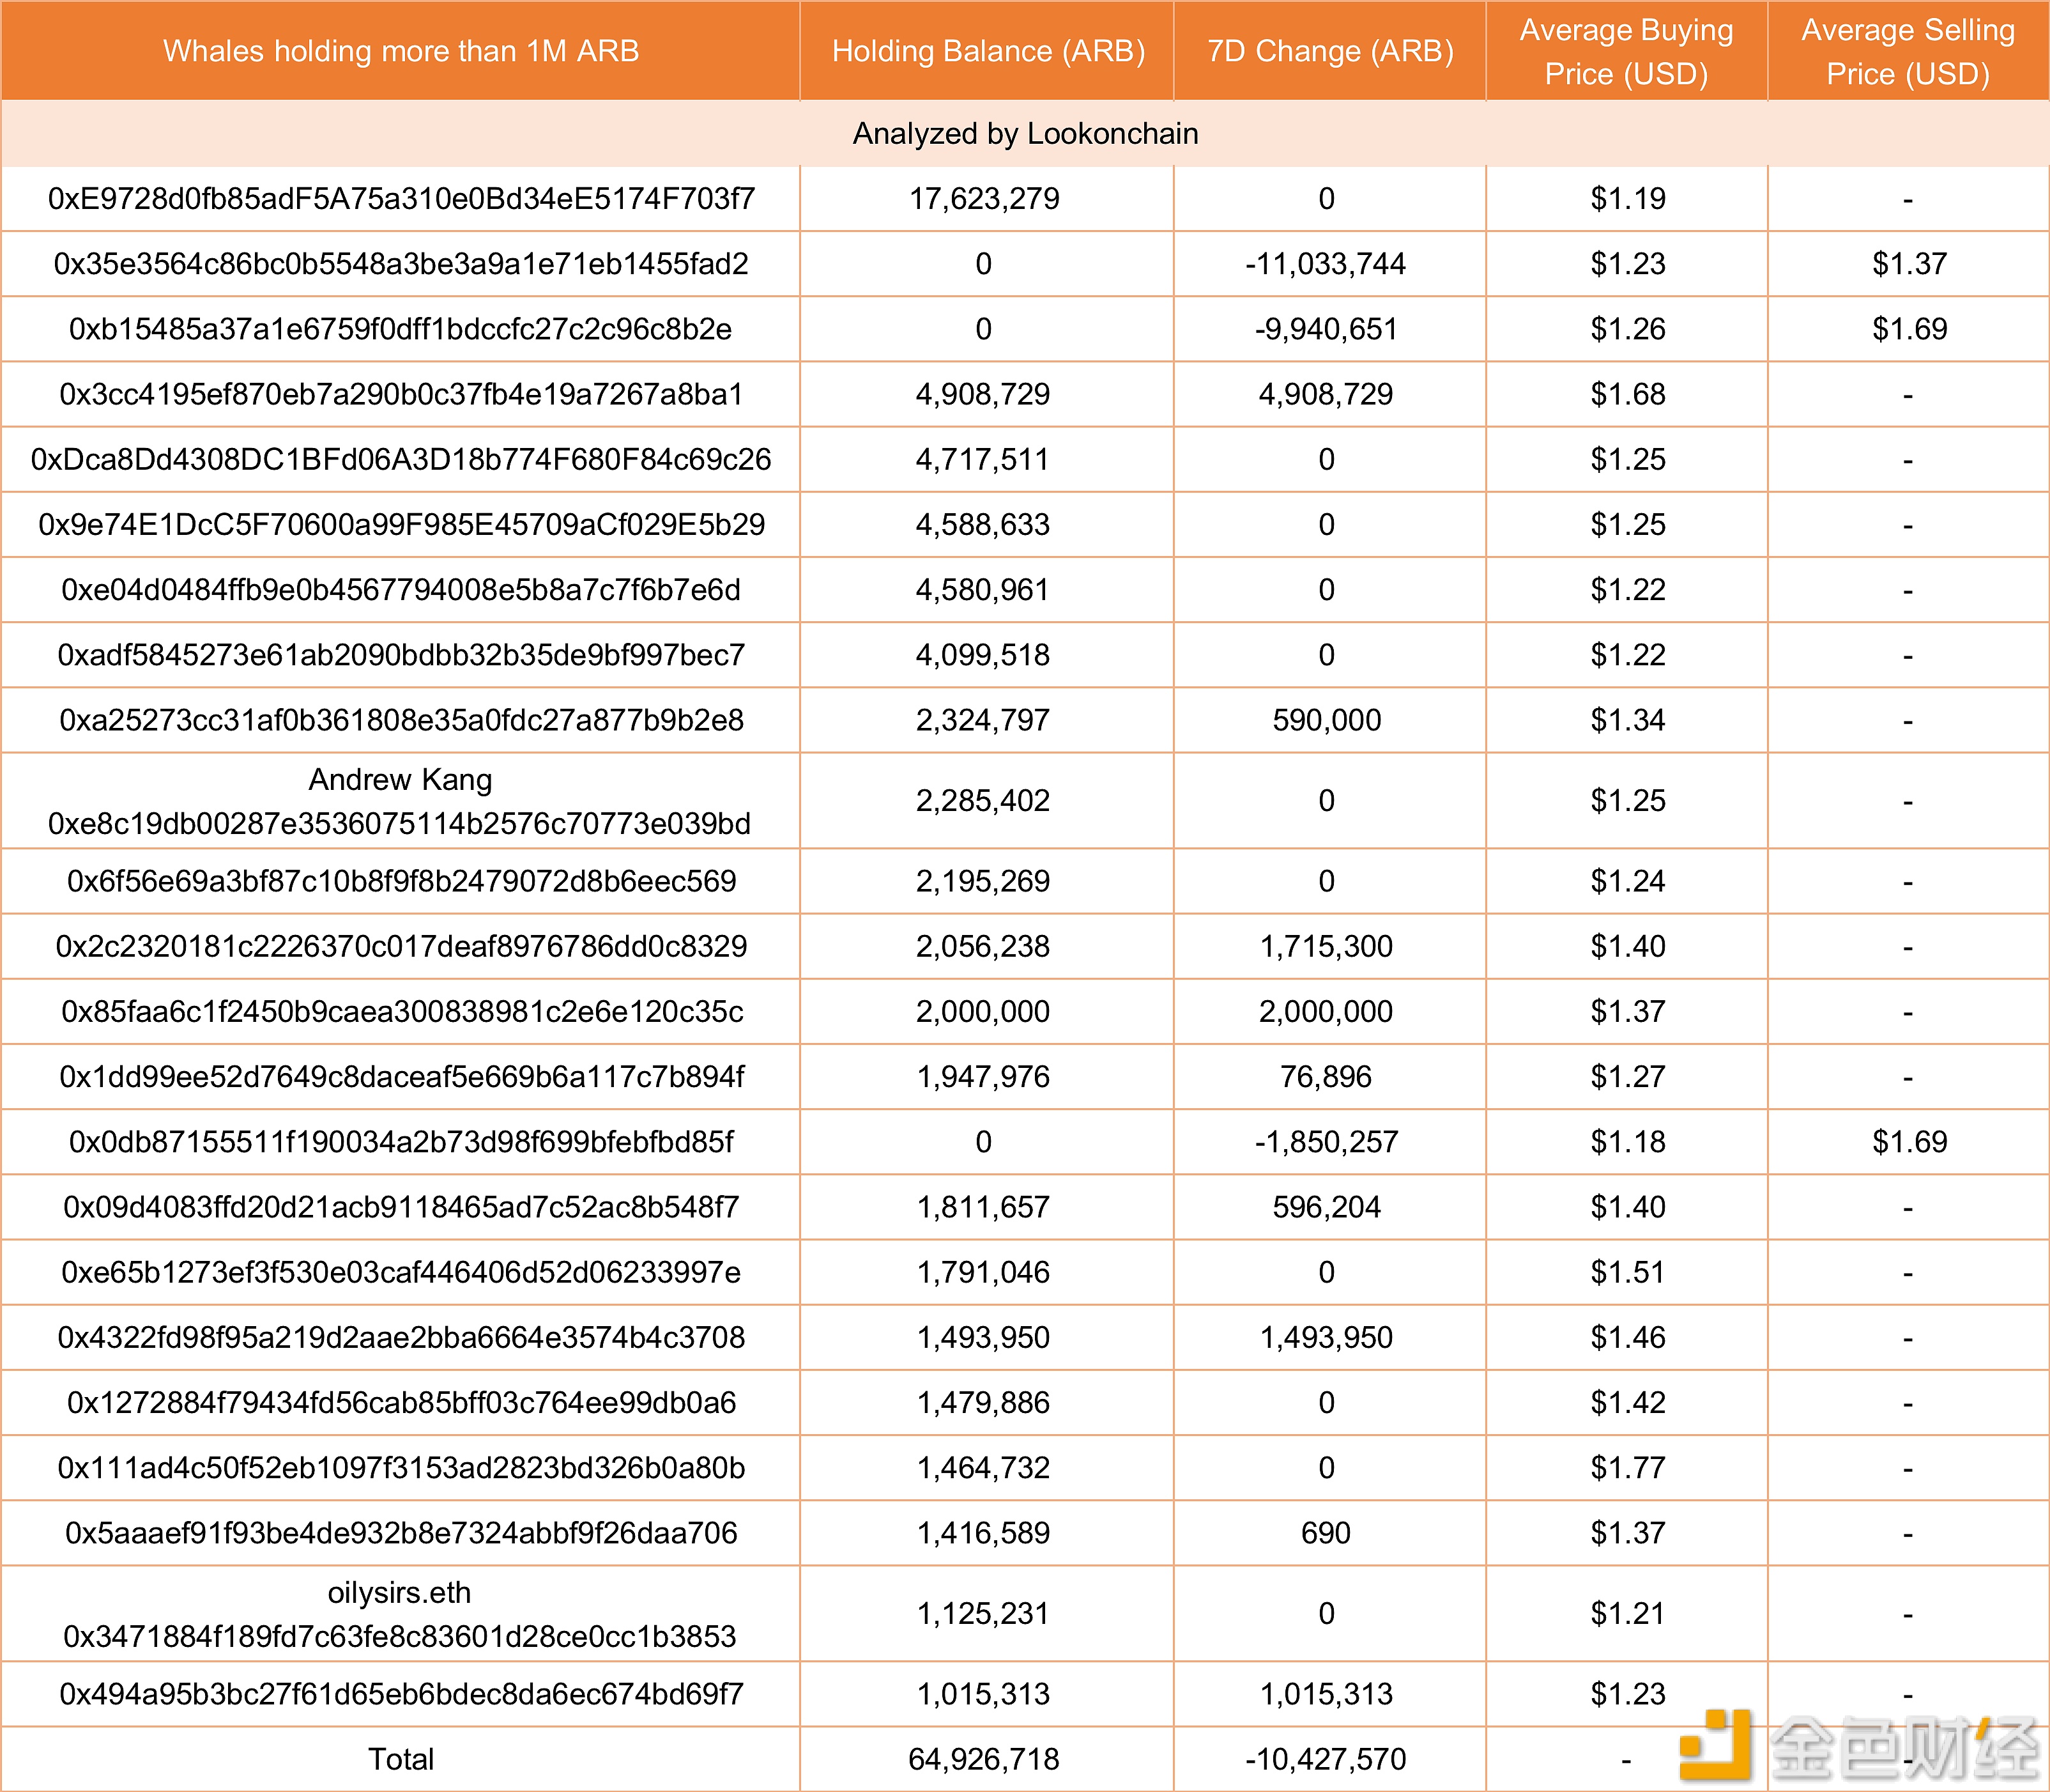Click the 'Andrew Kang' wallet label
This screenshot has width=2050, height=1792.
click(400, 779)
